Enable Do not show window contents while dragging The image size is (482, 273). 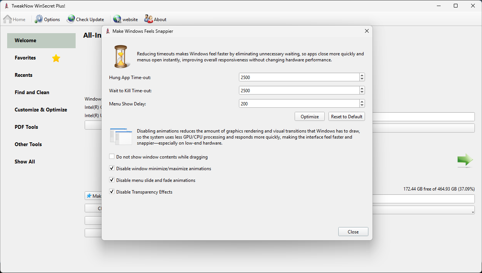112,157
